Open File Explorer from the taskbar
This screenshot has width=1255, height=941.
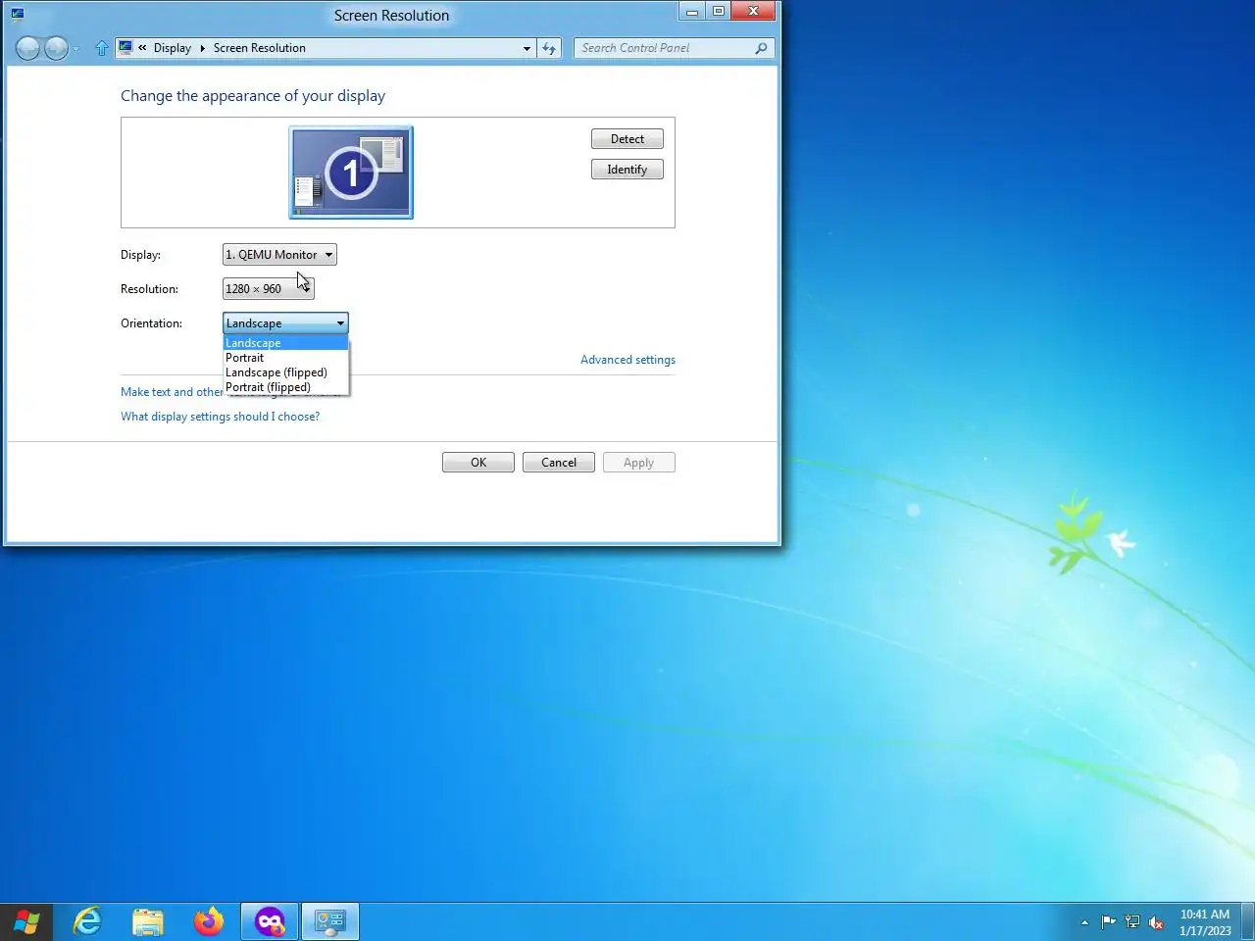click(x=148, y=921)
